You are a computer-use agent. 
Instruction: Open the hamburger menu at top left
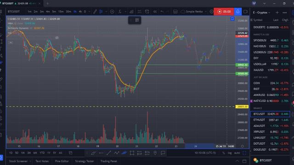pos(1,11)
